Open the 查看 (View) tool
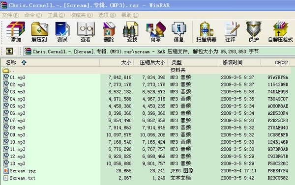 [86, 31]
